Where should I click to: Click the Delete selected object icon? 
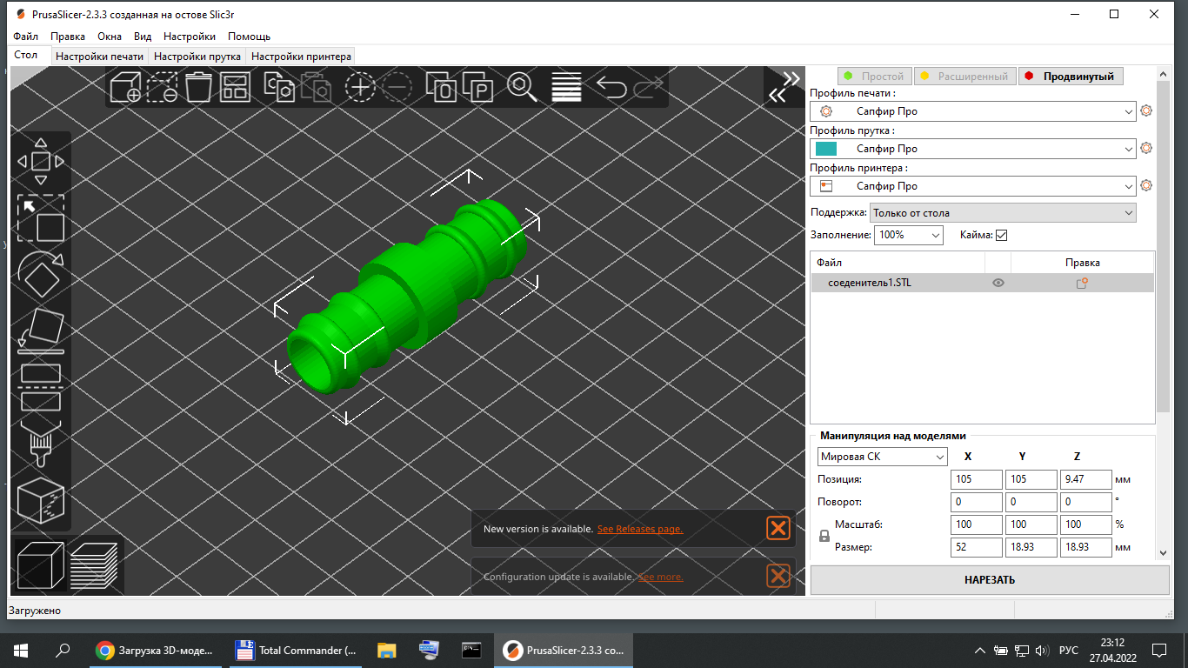(x=163, y=88)
